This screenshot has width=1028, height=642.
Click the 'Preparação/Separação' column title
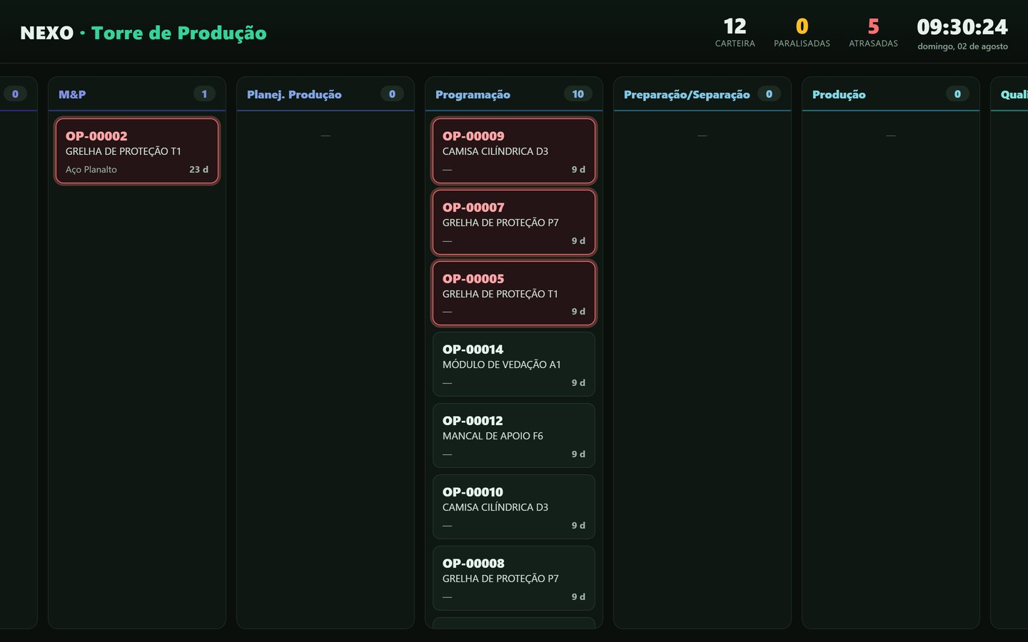pyautogui.click(x=687, y=94)
